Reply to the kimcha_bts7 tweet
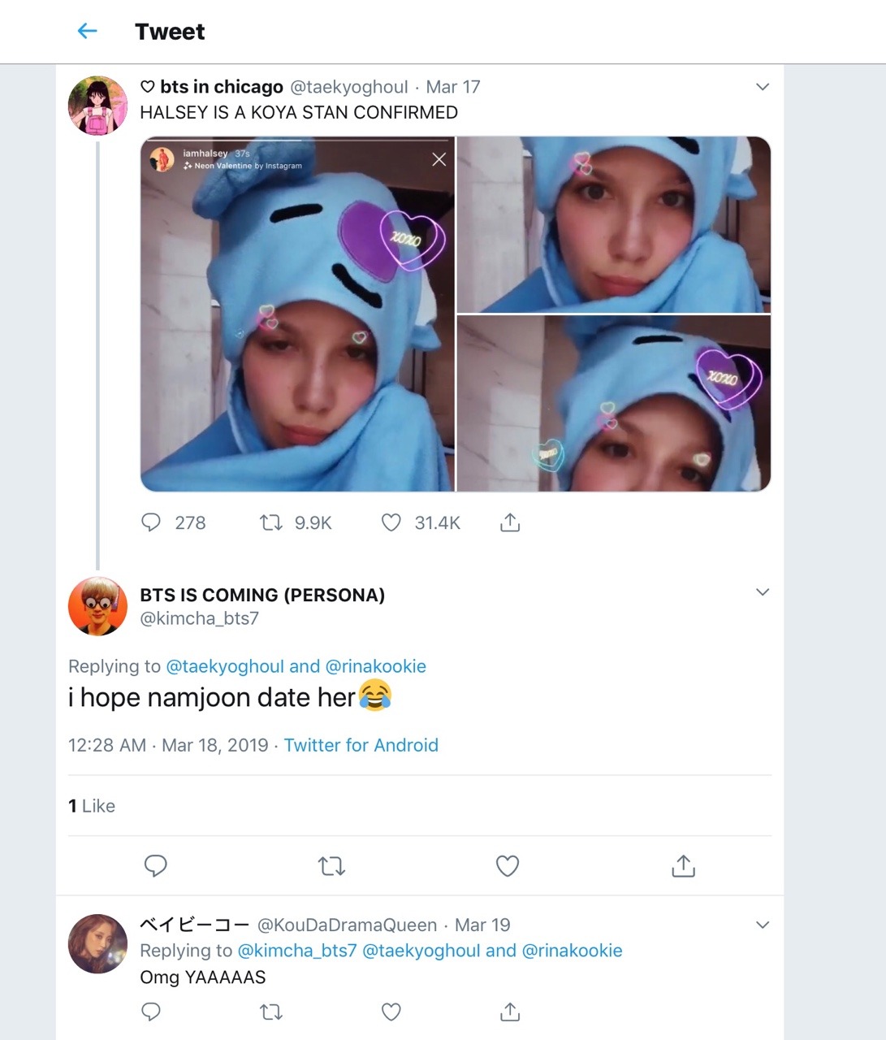The image size is (886, 1040). (155, 866)
